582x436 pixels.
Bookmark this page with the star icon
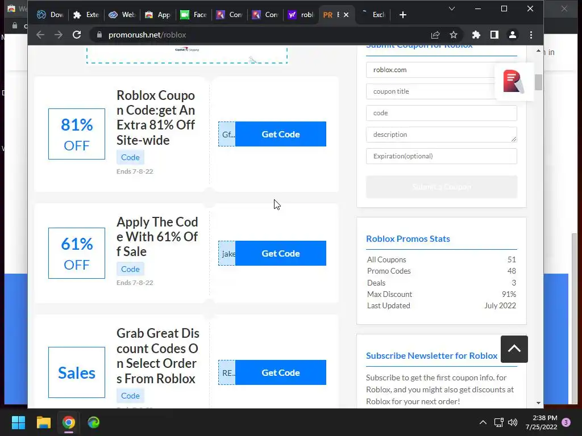click(454, 35)
